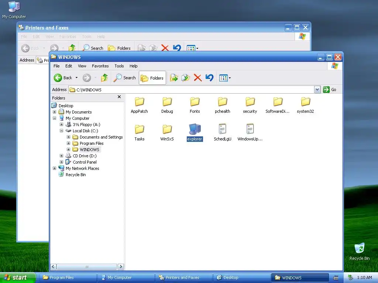
Task: Select the Debug folder icon
Action: [x=167, y=102]
